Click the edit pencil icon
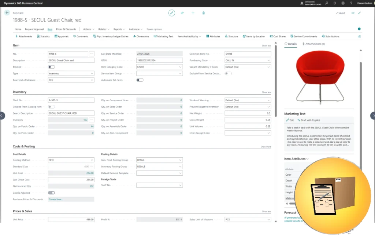The width and height of the screenshot is (375, 238). click(x=171, y=13)
